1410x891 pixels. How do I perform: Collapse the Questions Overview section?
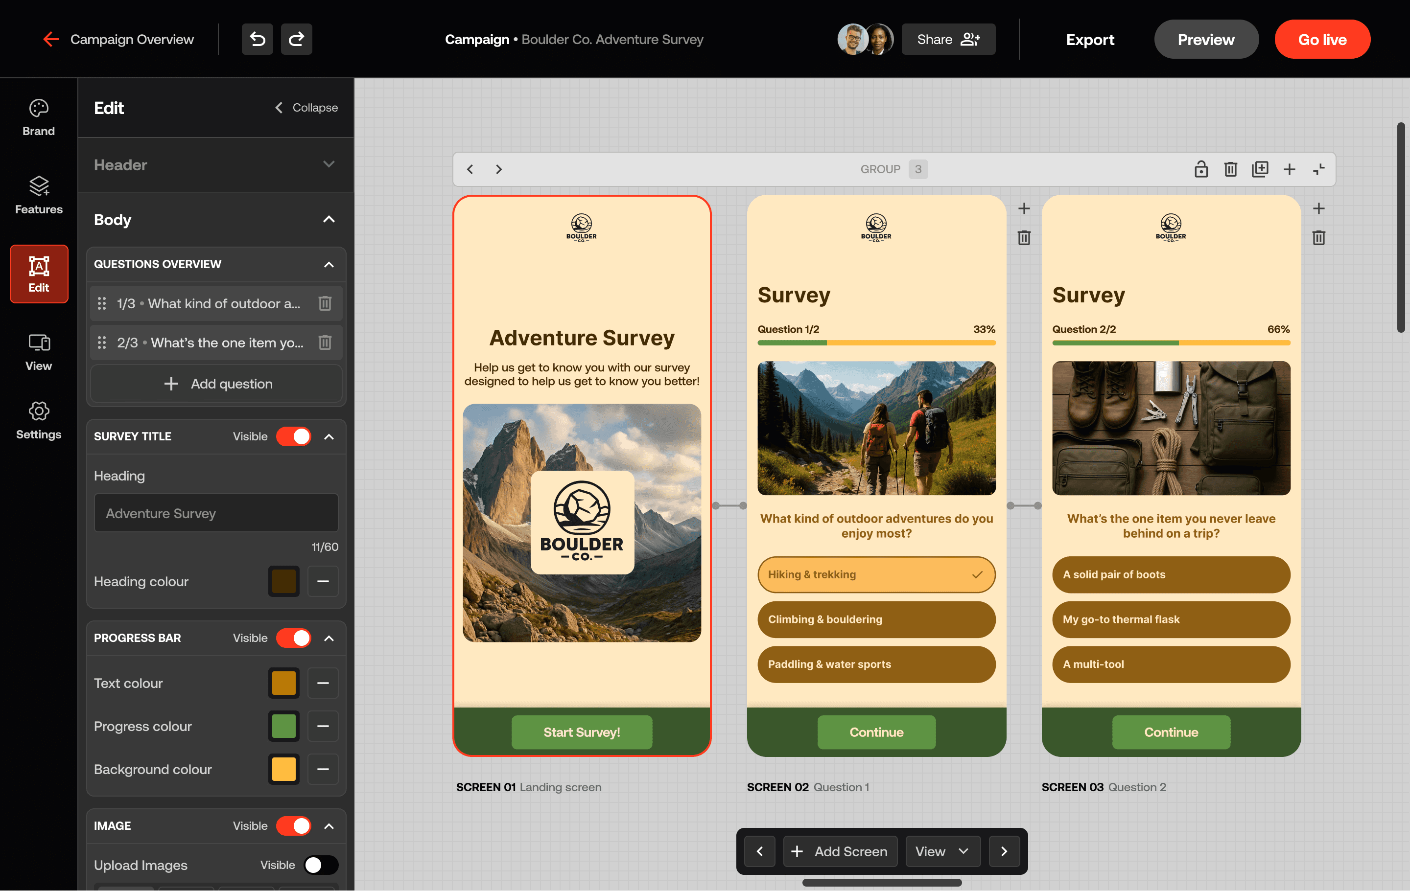pos(329,264)
